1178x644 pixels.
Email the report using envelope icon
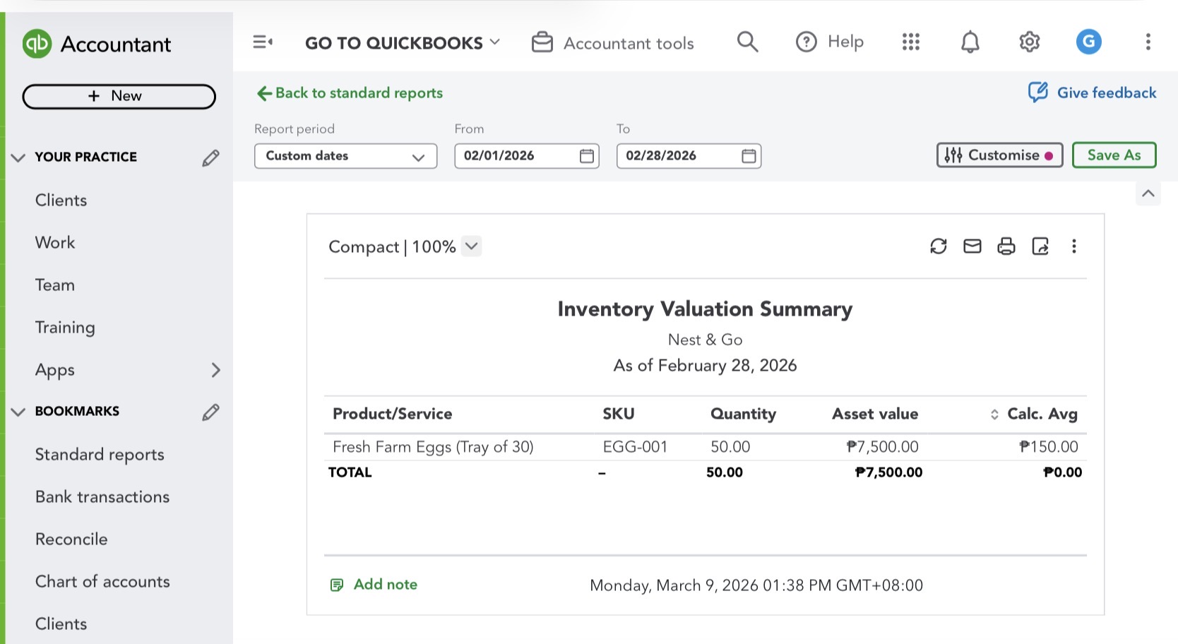[x=972, y=246]
